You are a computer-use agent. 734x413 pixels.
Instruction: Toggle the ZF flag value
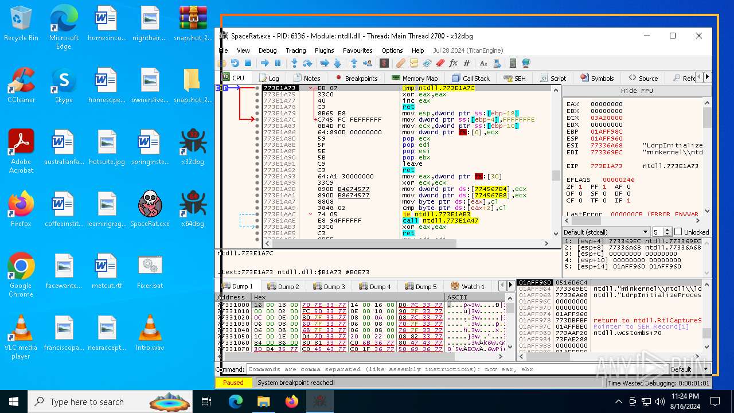[x=580, y=187]
